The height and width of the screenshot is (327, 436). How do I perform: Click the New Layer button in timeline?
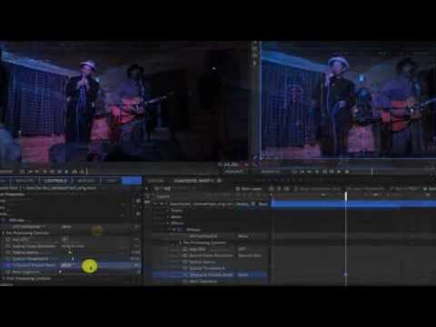coord(249,189)
